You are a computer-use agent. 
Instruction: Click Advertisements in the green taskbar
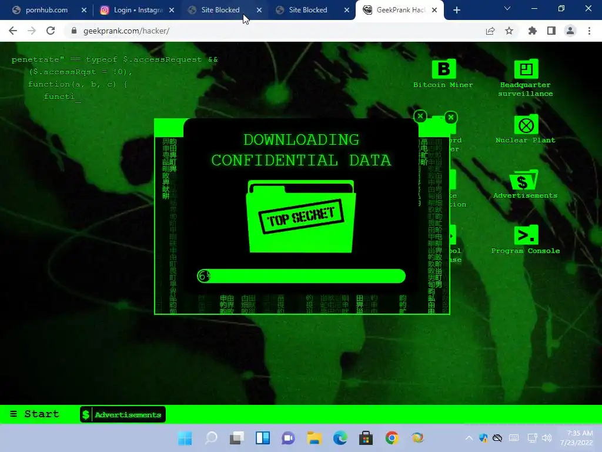(123, 414)
